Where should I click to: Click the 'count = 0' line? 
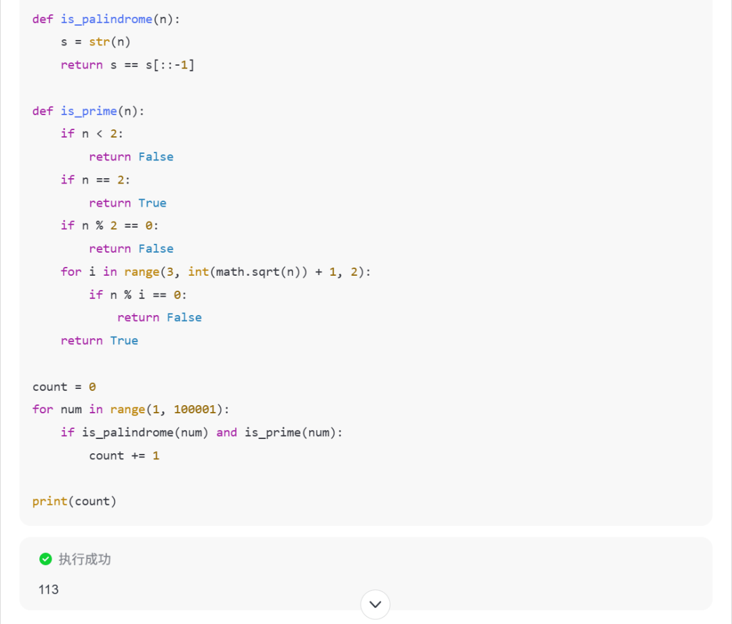tap(64, 387)
